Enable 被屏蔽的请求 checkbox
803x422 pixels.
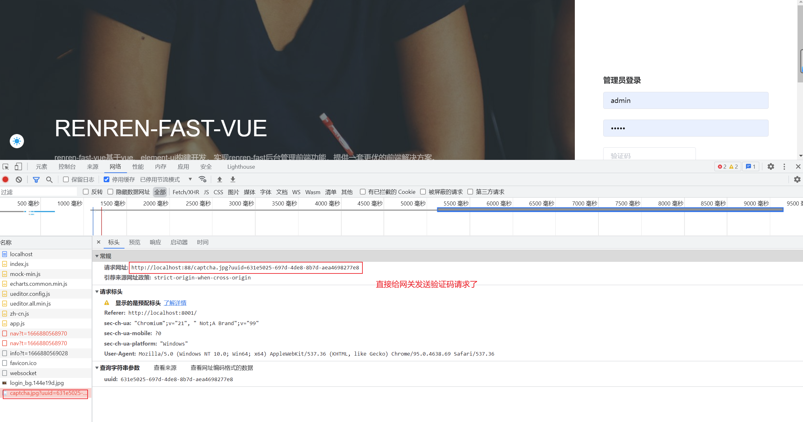[x=423, y=192]
